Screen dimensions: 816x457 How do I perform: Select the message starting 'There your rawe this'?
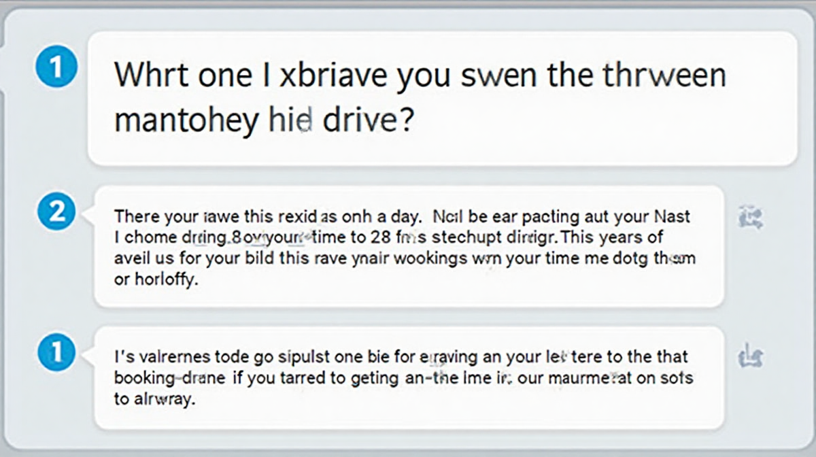tap(409, 246)
